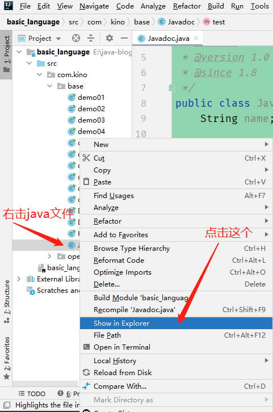
Task: Open the Edit menu
Action: [x=43, y=6]
